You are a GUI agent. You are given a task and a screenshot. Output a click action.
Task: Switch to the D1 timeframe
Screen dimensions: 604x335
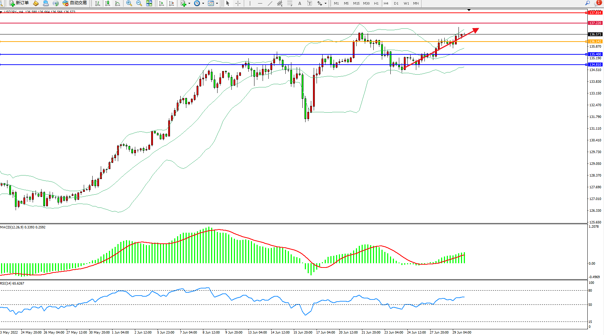396,3
